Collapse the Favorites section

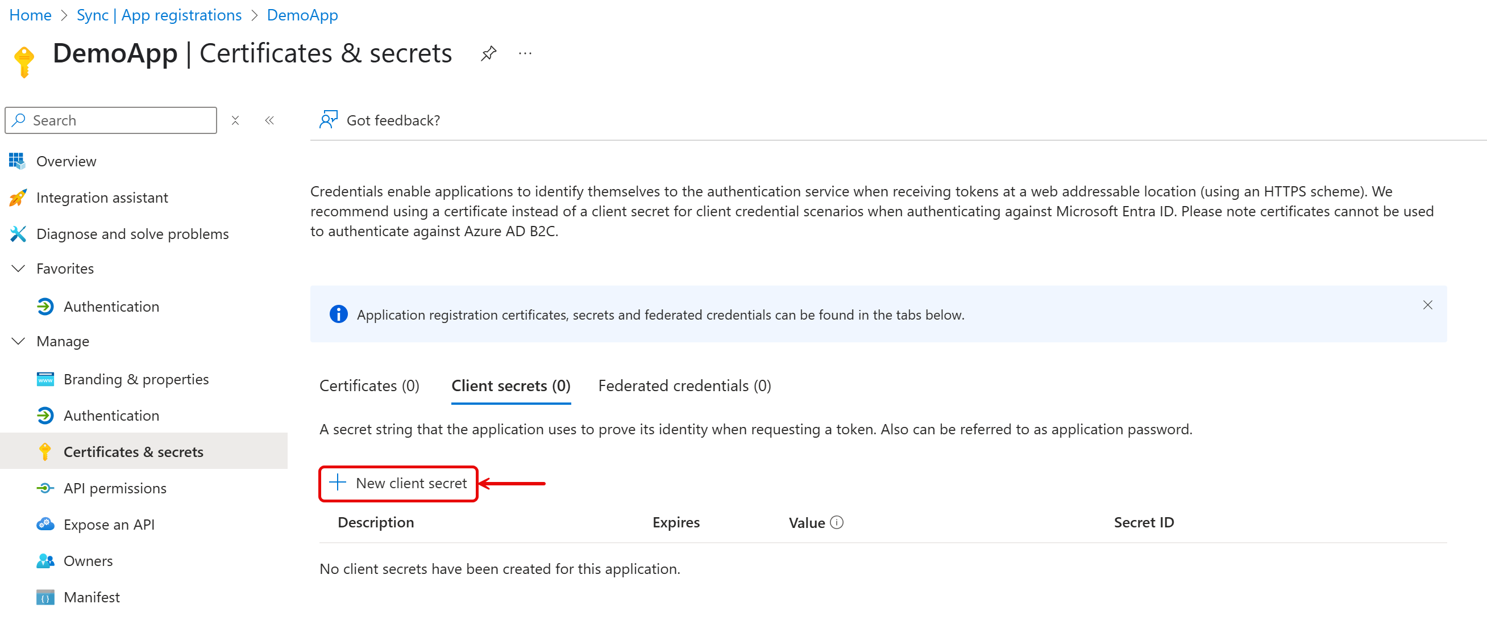coord(17,268)
